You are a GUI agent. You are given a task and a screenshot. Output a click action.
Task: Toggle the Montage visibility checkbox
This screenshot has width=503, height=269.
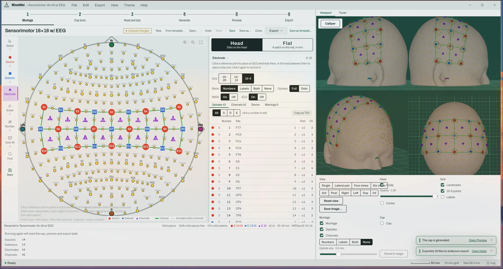pos(322,223)
